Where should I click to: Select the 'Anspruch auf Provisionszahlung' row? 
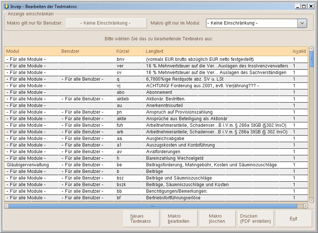coord(156,112)
